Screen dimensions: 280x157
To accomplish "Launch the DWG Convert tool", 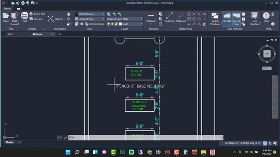I will pyautogui.click(x=14, y=19).
